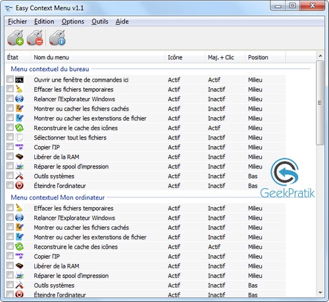The image size is (329, 302).
Task: Click the fichiers cachés icon in the bureau section
Action: point(19,109)
